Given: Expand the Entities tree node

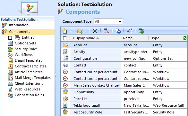Looking at the screenshot, I should pos(10,38).
